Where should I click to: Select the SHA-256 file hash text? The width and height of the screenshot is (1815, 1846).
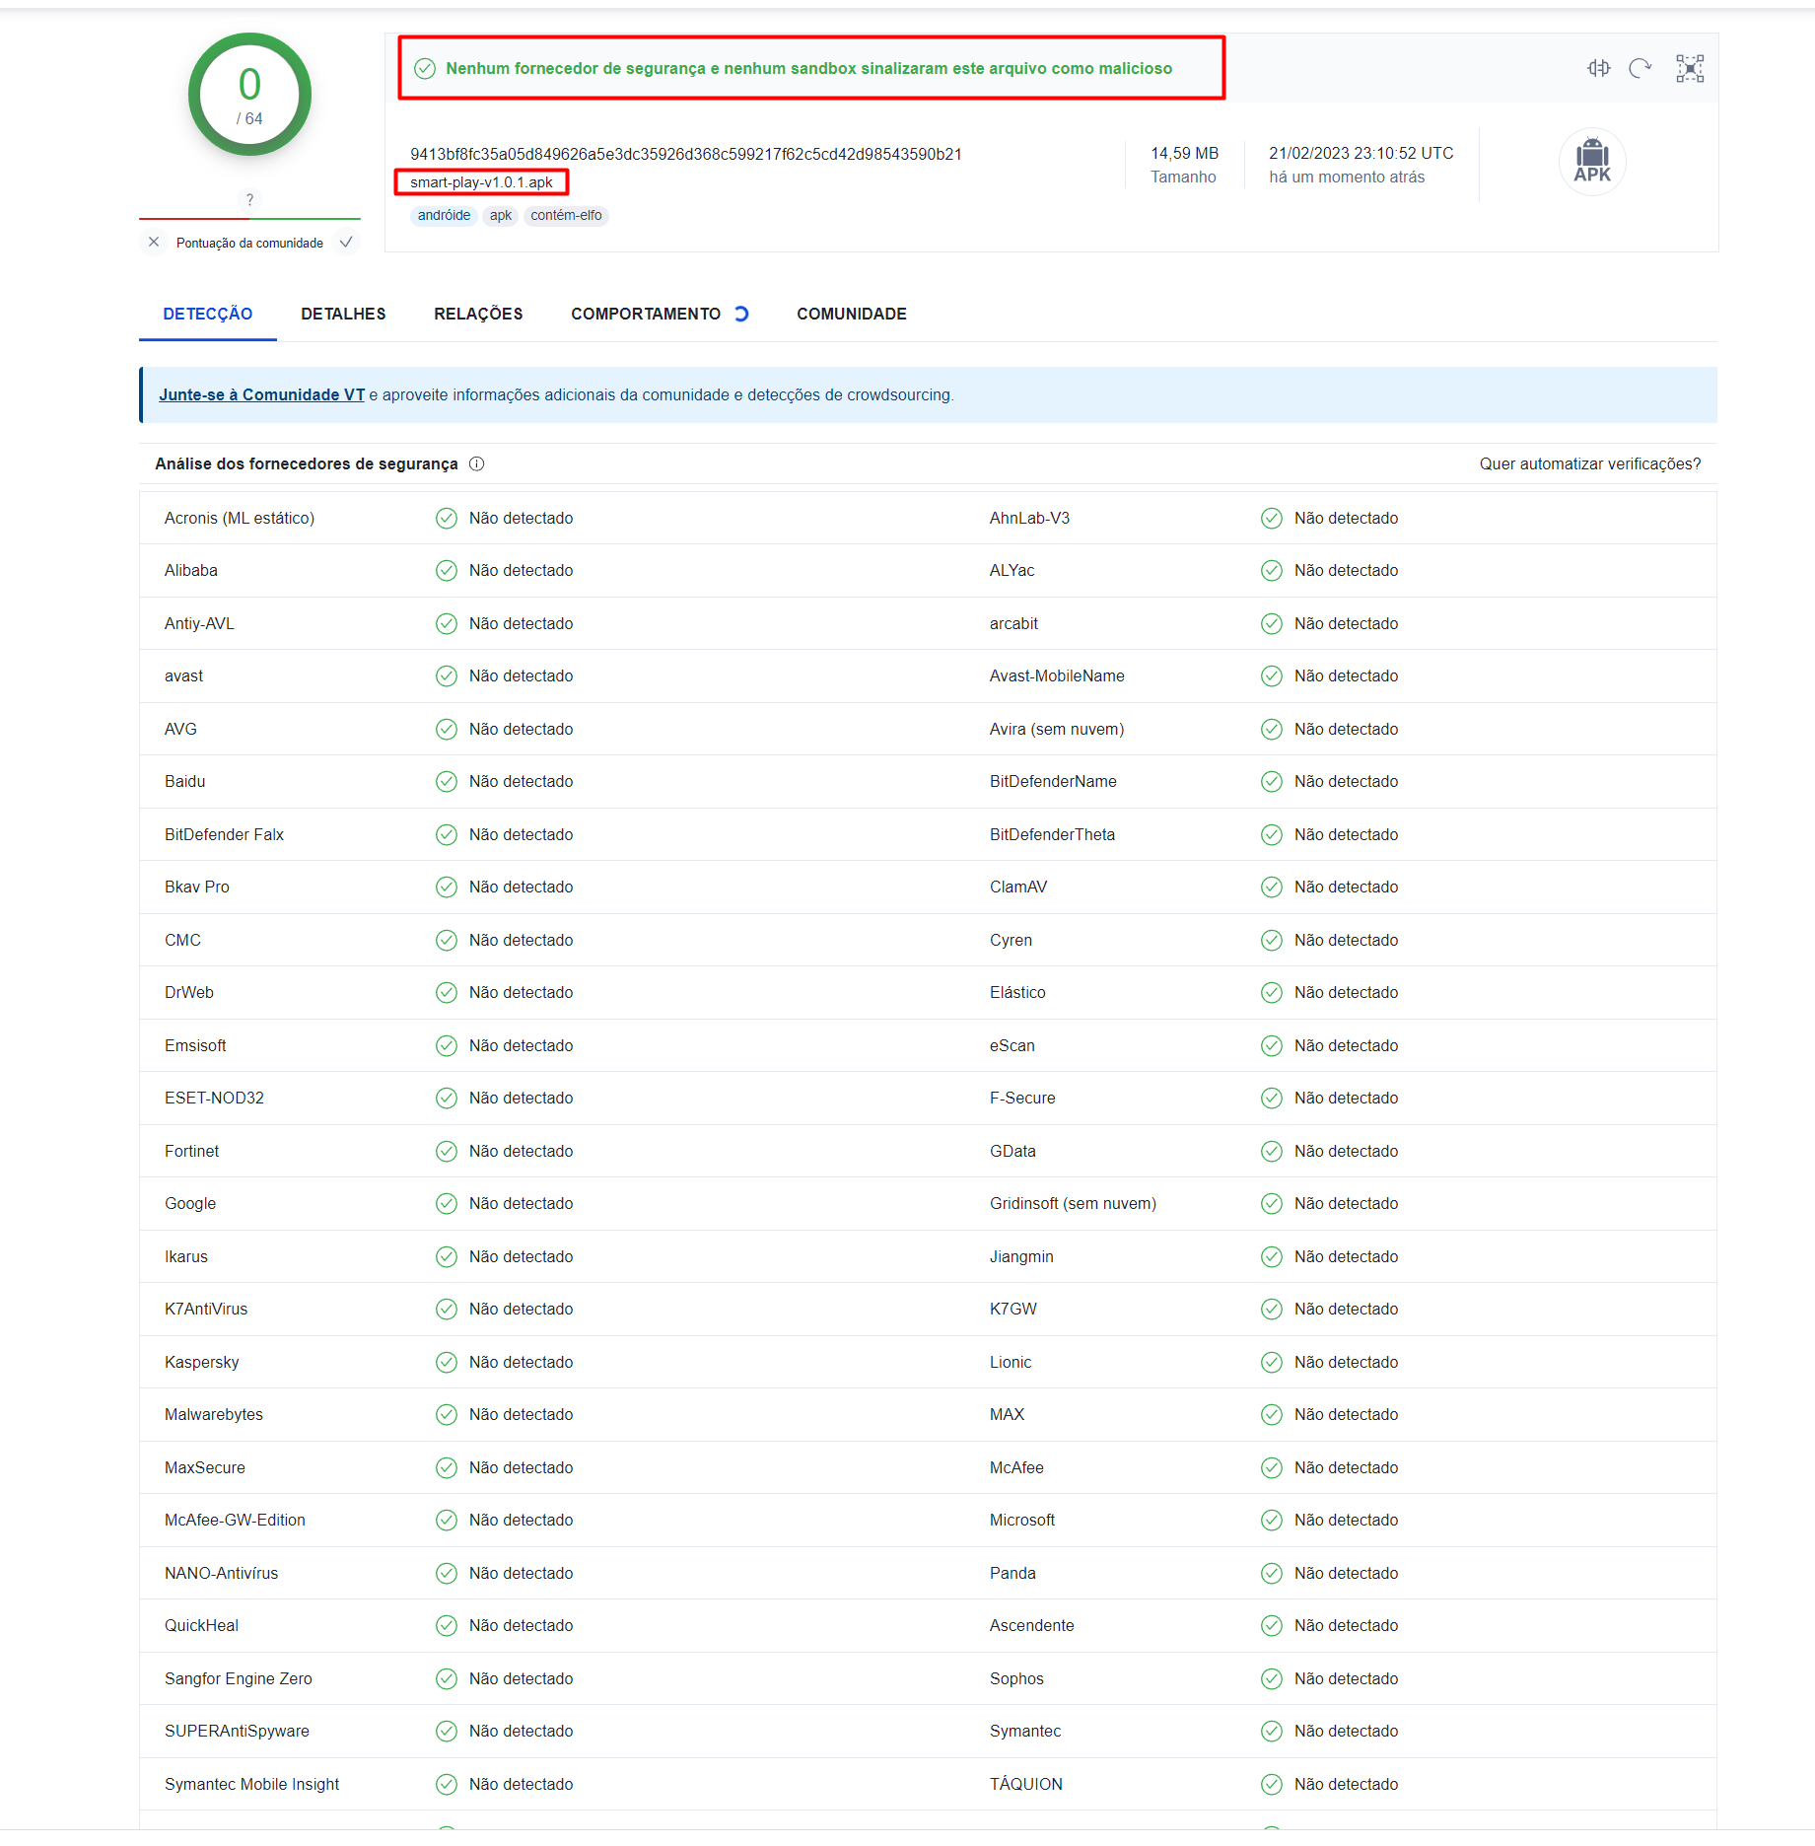tap(686, 154)
